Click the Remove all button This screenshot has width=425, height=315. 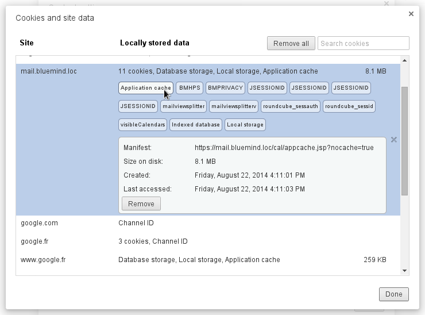pos(291,44)
